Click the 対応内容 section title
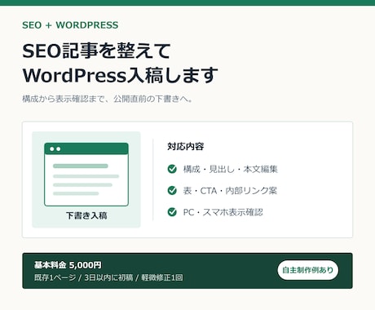375x310 pixels. [x=186, y=146]
